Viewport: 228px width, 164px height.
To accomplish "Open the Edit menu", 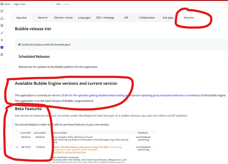I will click(x=58, y=4).
